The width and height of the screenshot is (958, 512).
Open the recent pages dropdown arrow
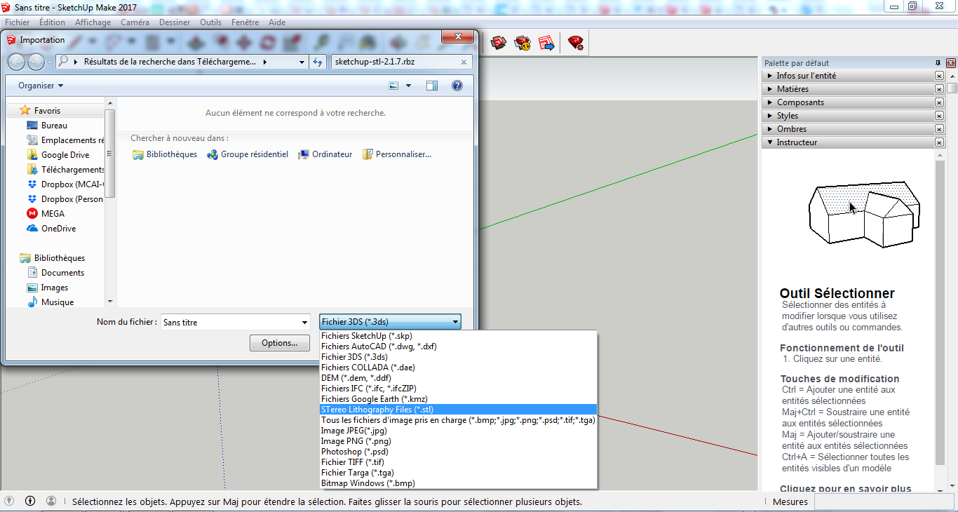[50, 62]
